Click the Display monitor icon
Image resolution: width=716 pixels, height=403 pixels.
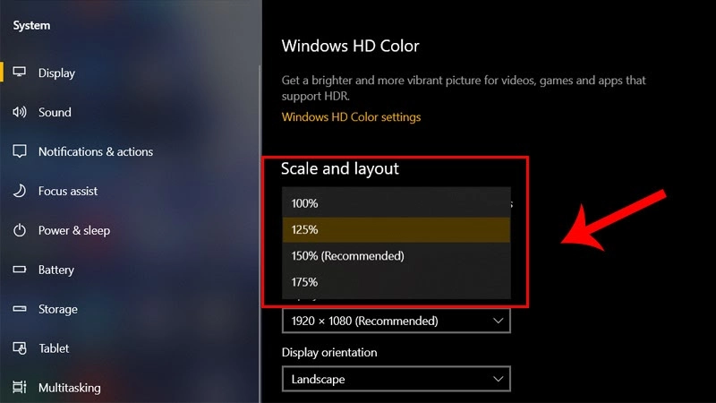tap(19, 73)
